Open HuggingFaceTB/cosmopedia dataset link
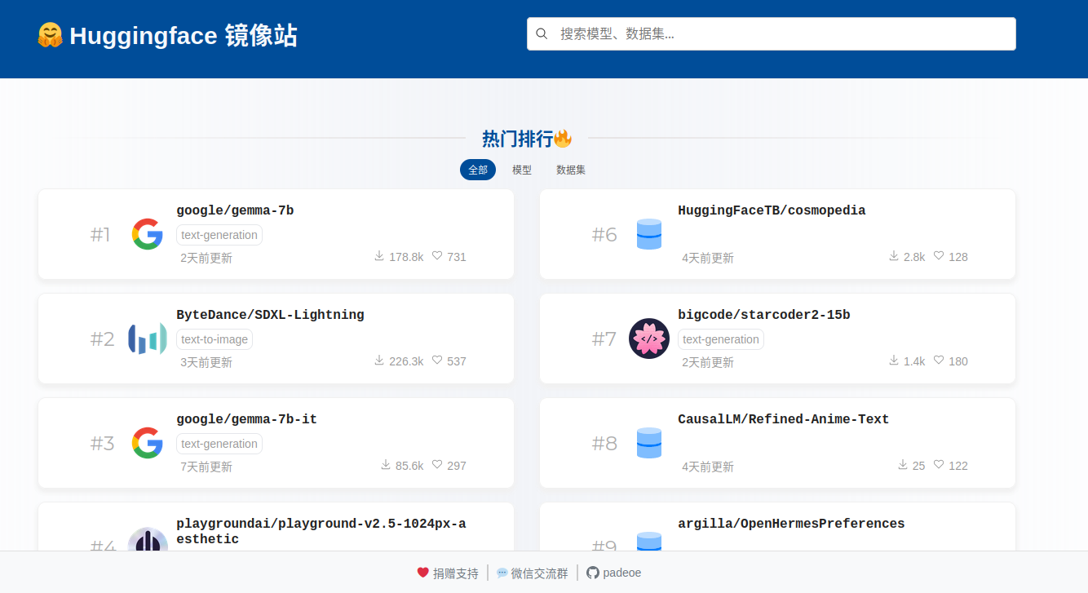The width and height of the screenshot is (1088, 593). click(772, 210)
